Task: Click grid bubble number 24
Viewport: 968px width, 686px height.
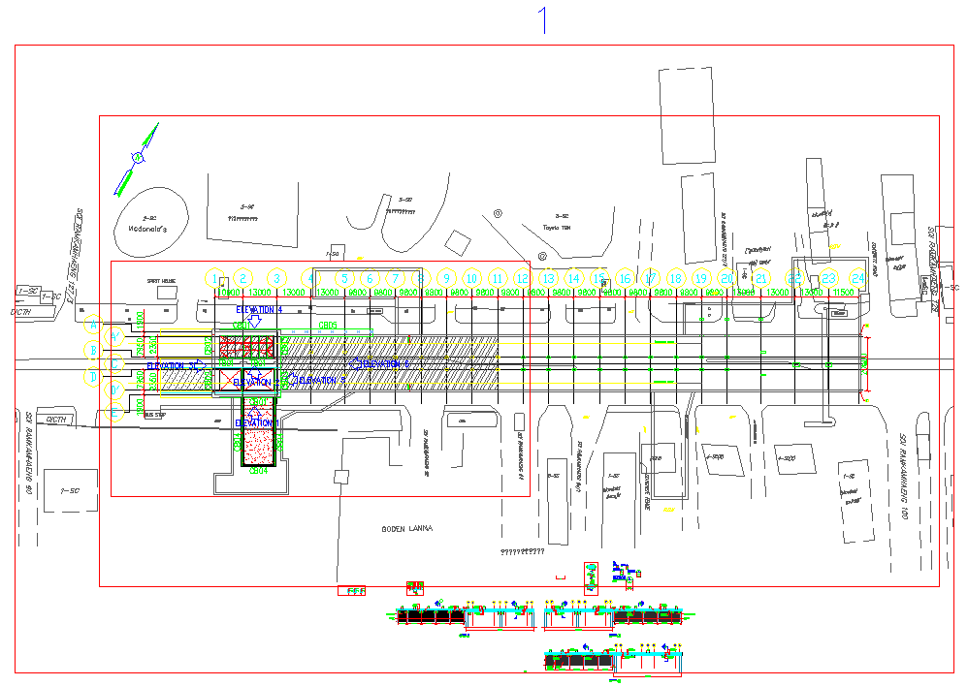Action: [x=856, y=277]
